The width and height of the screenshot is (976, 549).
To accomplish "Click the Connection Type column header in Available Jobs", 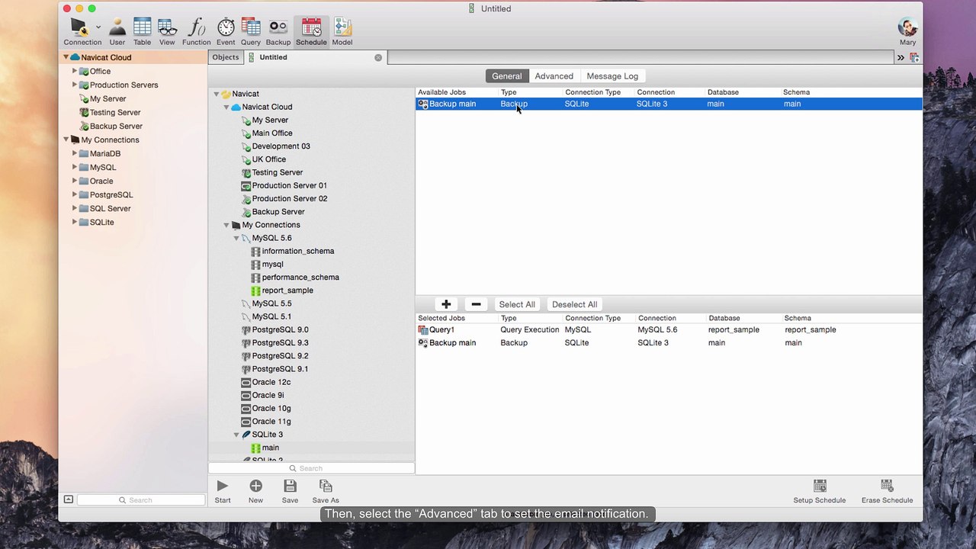I will point(592,92).
